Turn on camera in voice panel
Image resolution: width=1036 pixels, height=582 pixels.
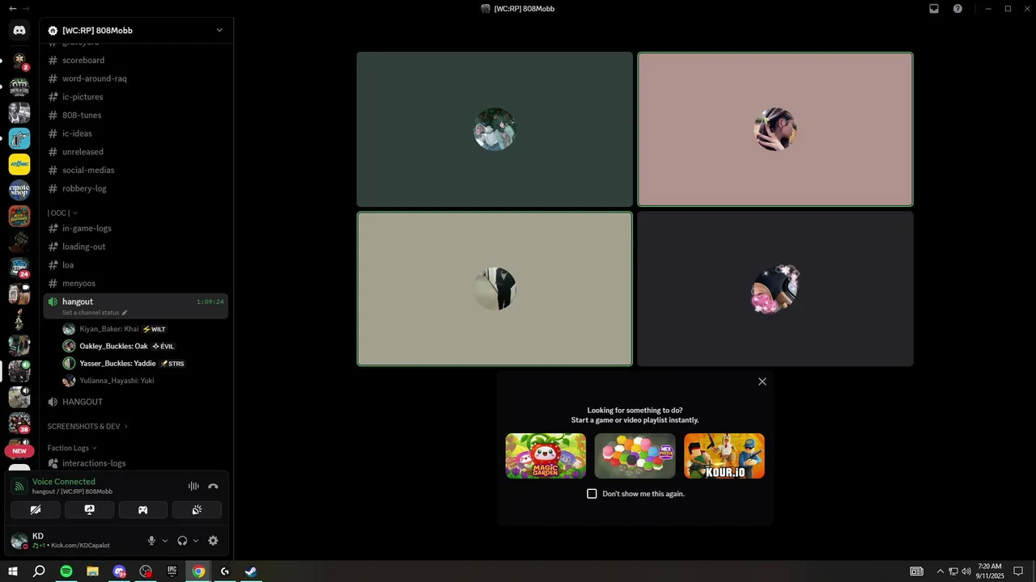[x=36, y=510]
